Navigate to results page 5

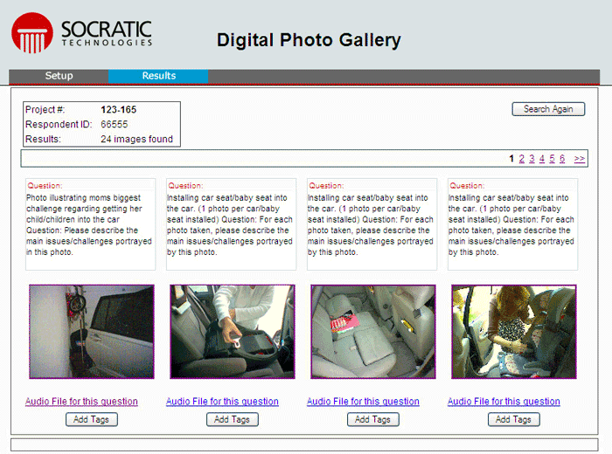click(x=552, y=159)
